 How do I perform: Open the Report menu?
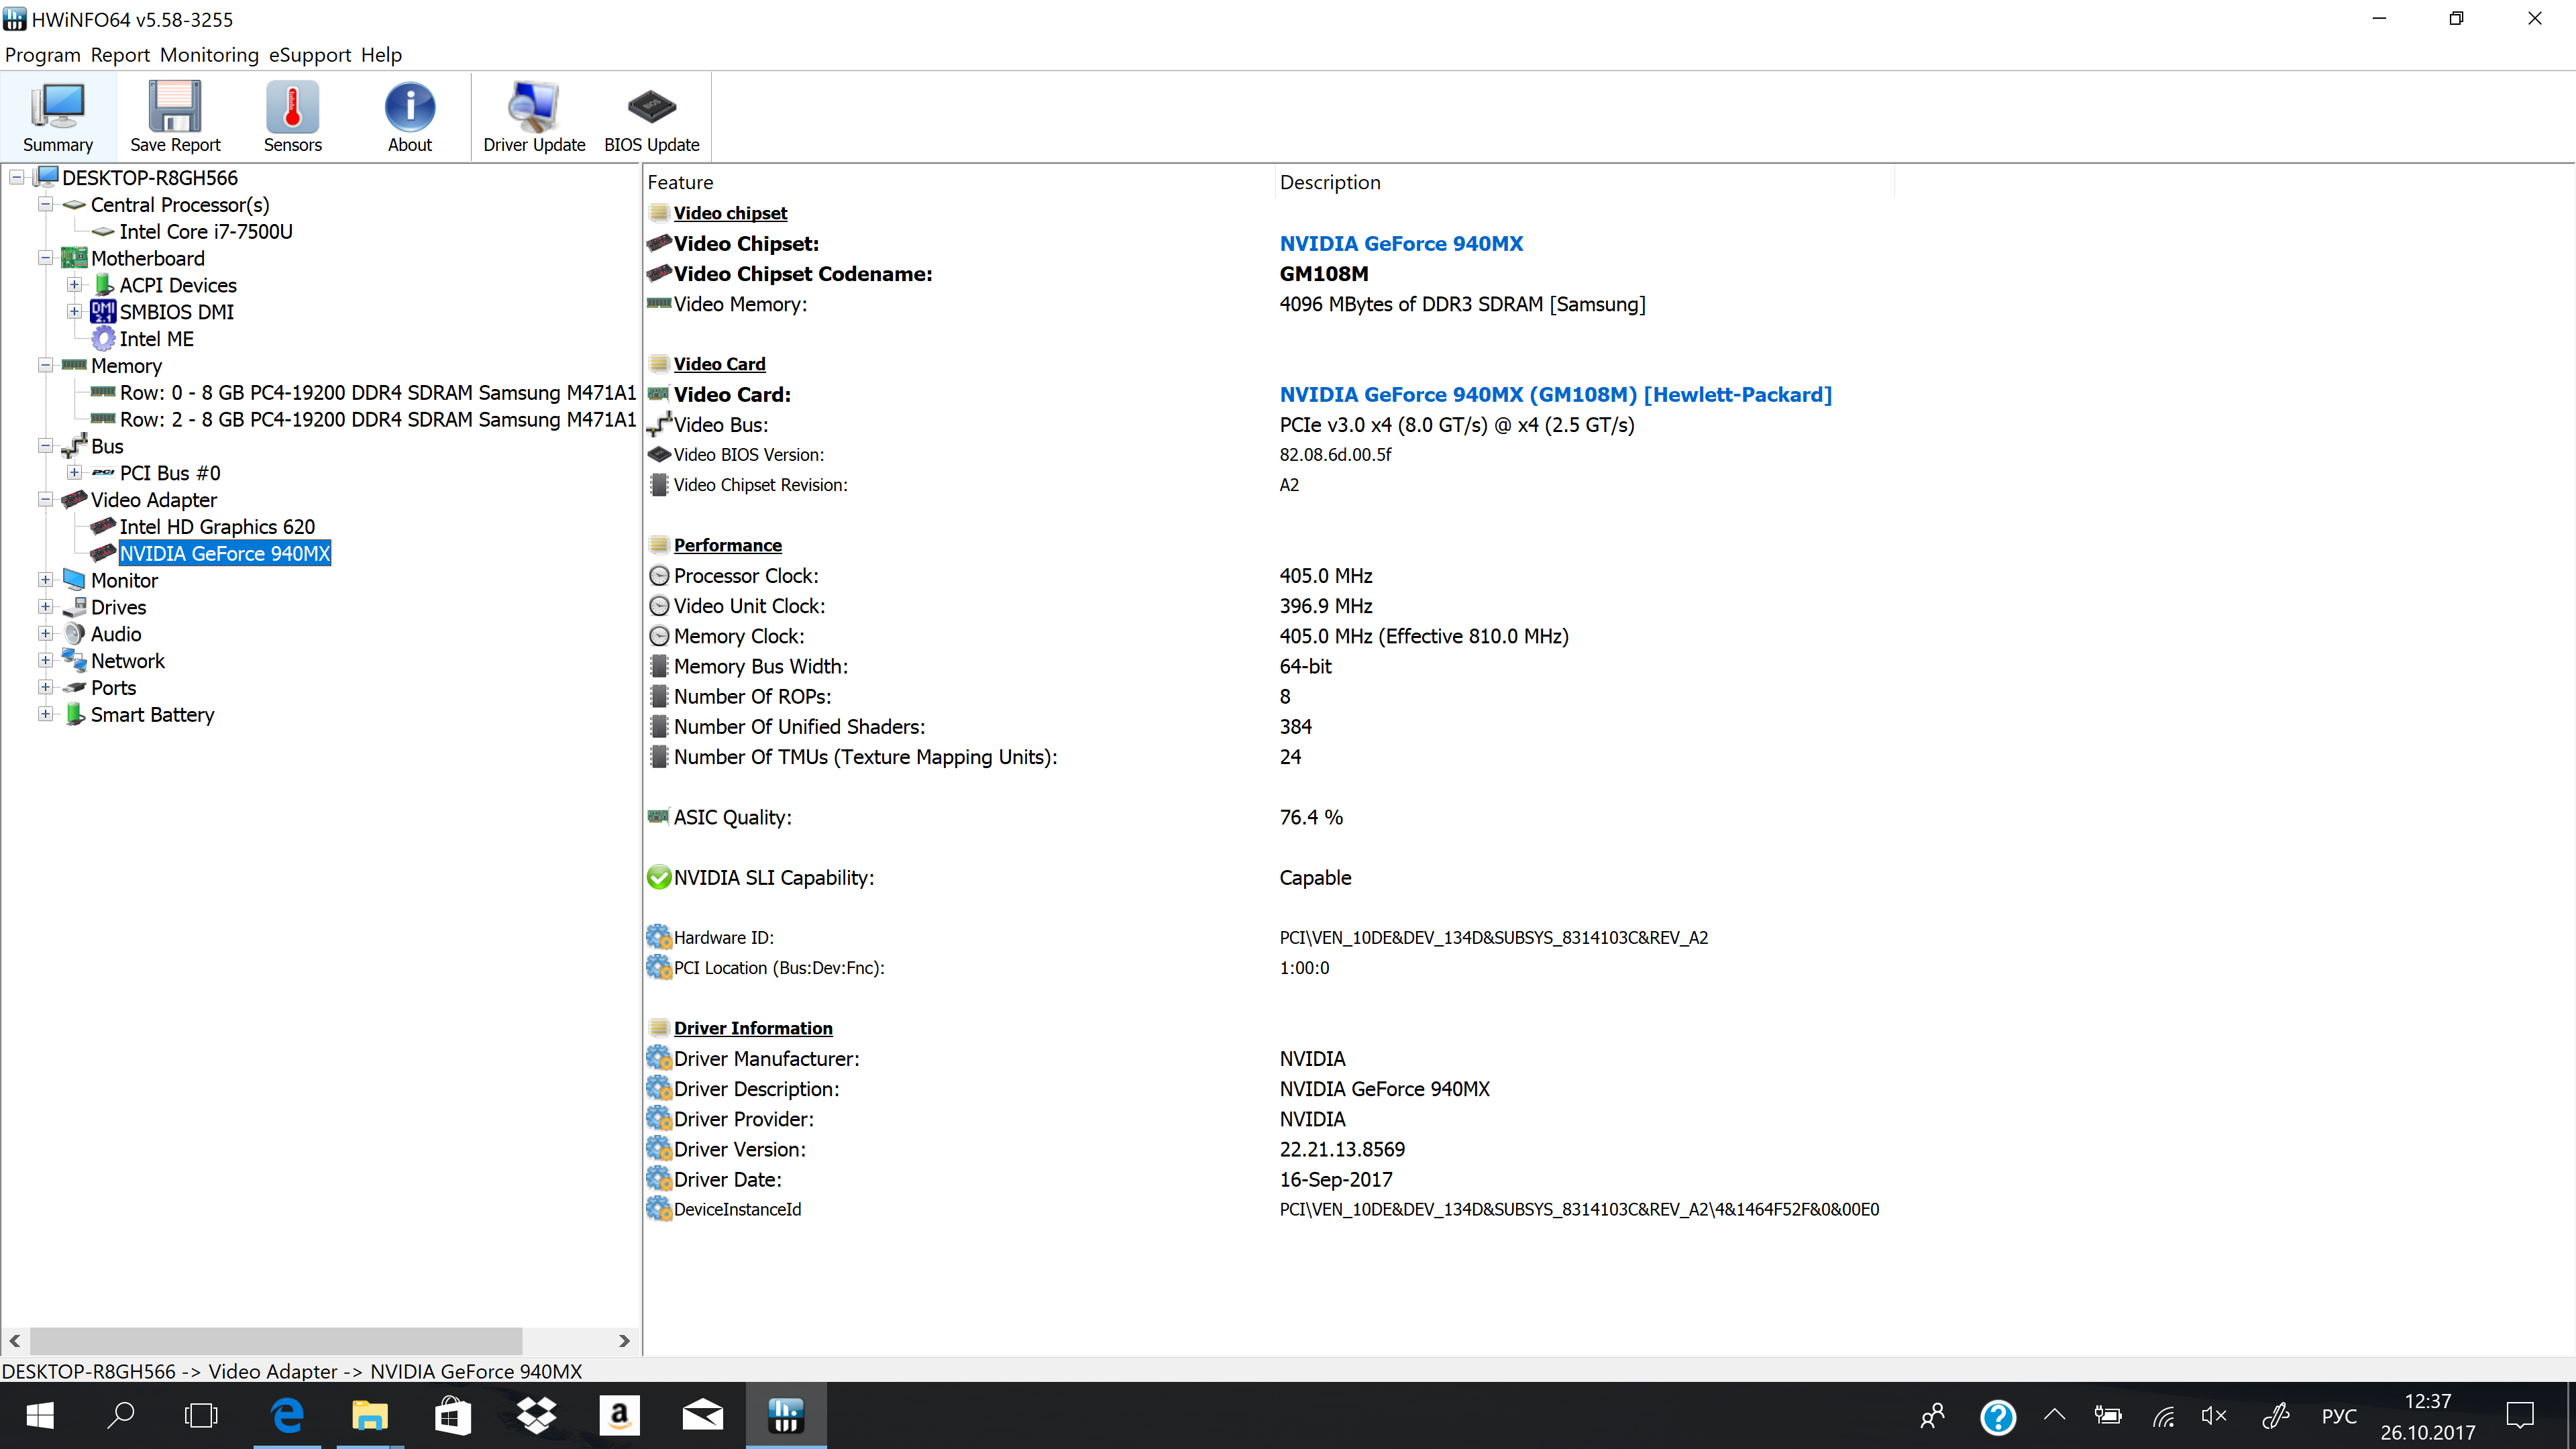[x=120, y=55]
